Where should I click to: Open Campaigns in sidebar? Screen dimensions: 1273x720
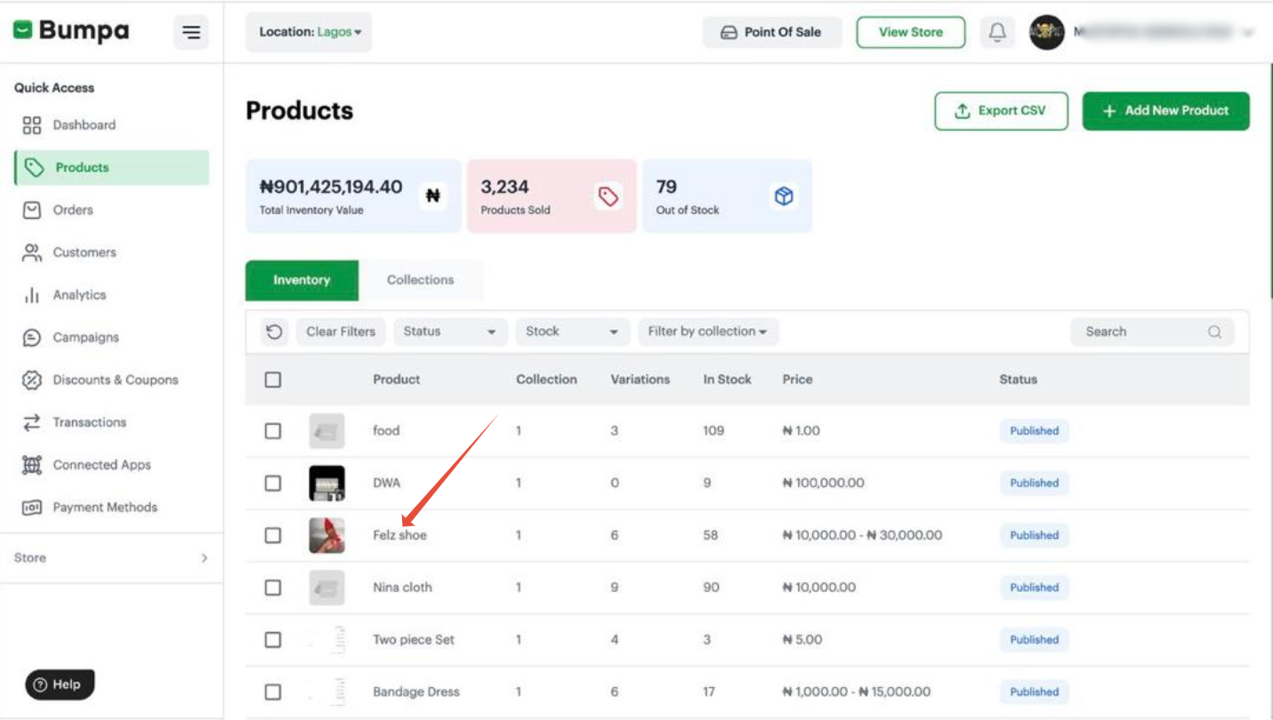click(x=112, y=338)
